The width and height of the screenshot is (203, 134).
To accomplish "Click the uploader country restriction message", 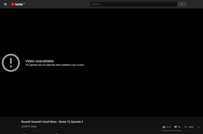I will 55,65.
